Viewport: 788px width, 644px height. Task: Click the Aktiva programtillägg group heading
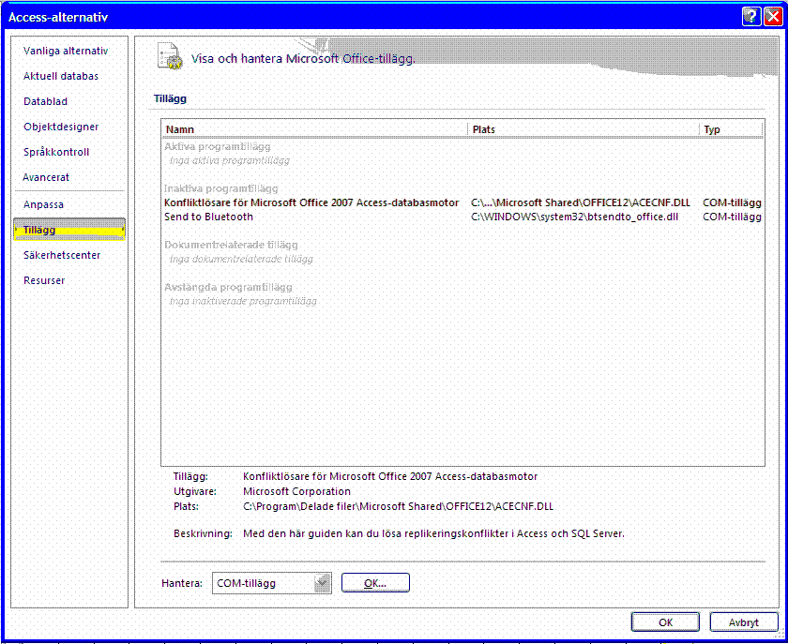click(x=217, y=146)
